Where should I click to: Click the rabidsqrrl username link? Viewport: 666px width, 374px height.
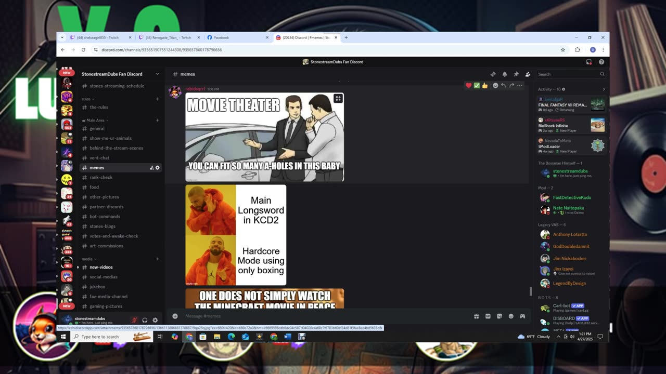point(195,89)
